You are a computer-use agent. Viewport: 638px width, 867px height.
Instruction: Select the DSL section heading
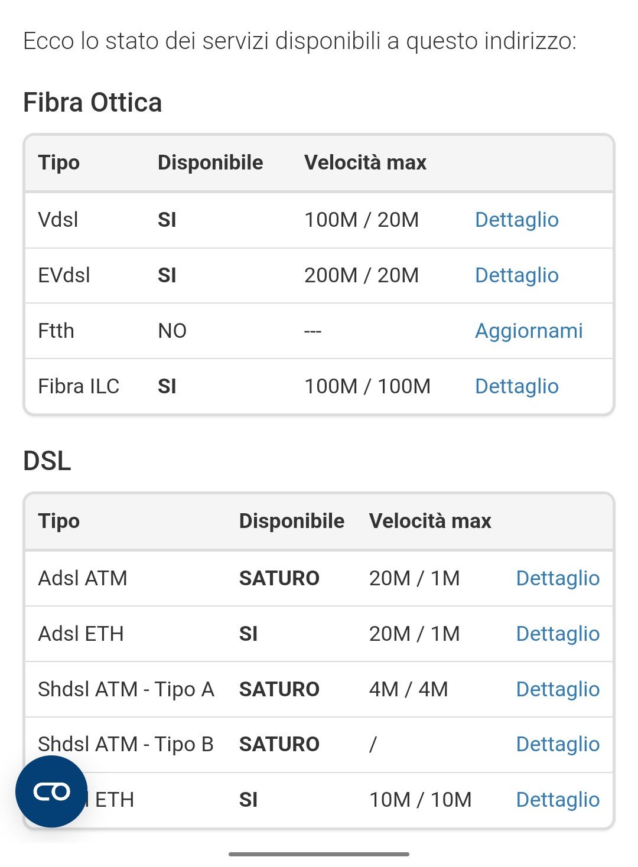tap(47, 461)
